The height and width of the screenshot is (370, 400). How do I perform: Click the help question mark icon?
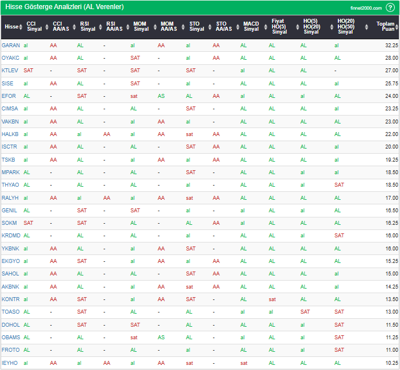(x=390, y=7)
